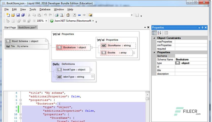The image size is (212, 122).
Task: Go to the Home start page icon
Action: click(x=68, y=15)
